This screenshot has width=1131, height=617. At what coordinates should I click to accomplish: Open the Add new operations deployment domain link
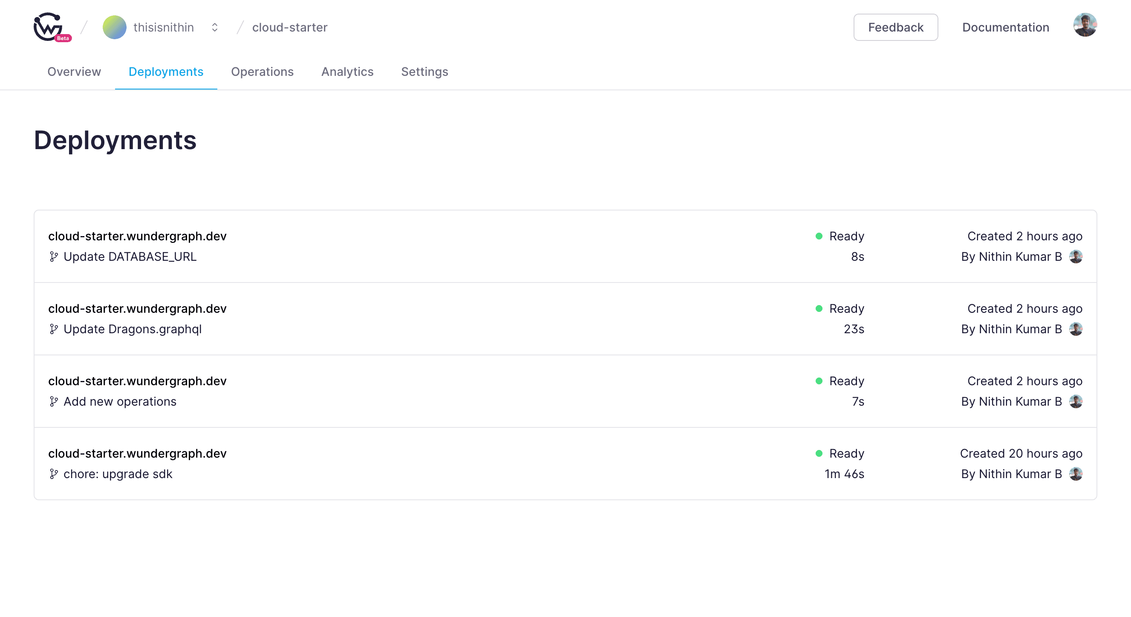pyautogui.click(x=137, y=381)
